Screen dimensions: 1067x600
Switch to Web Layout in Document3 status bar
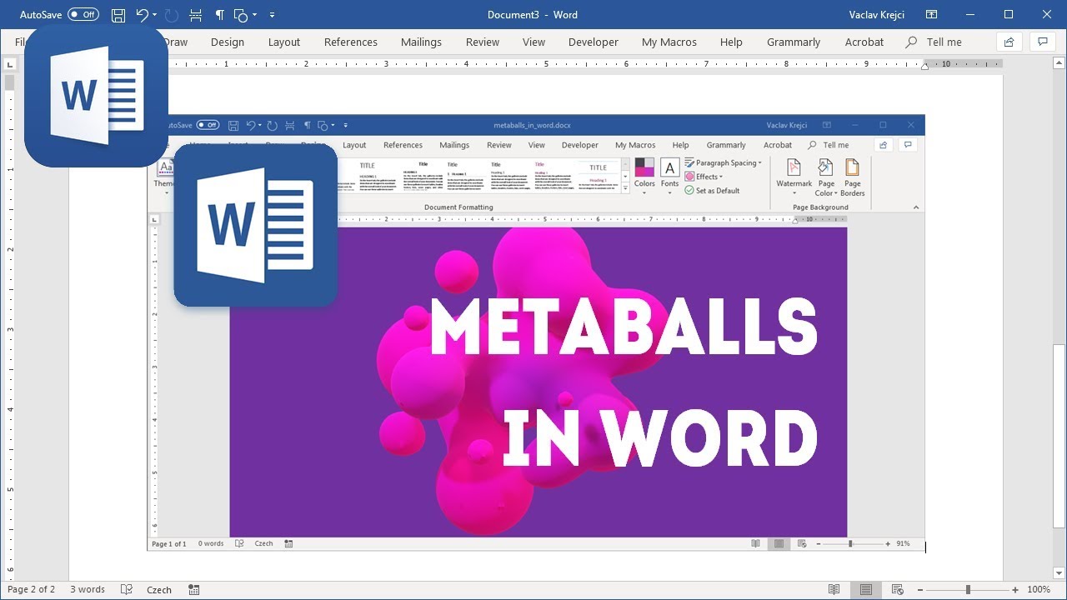898,589
